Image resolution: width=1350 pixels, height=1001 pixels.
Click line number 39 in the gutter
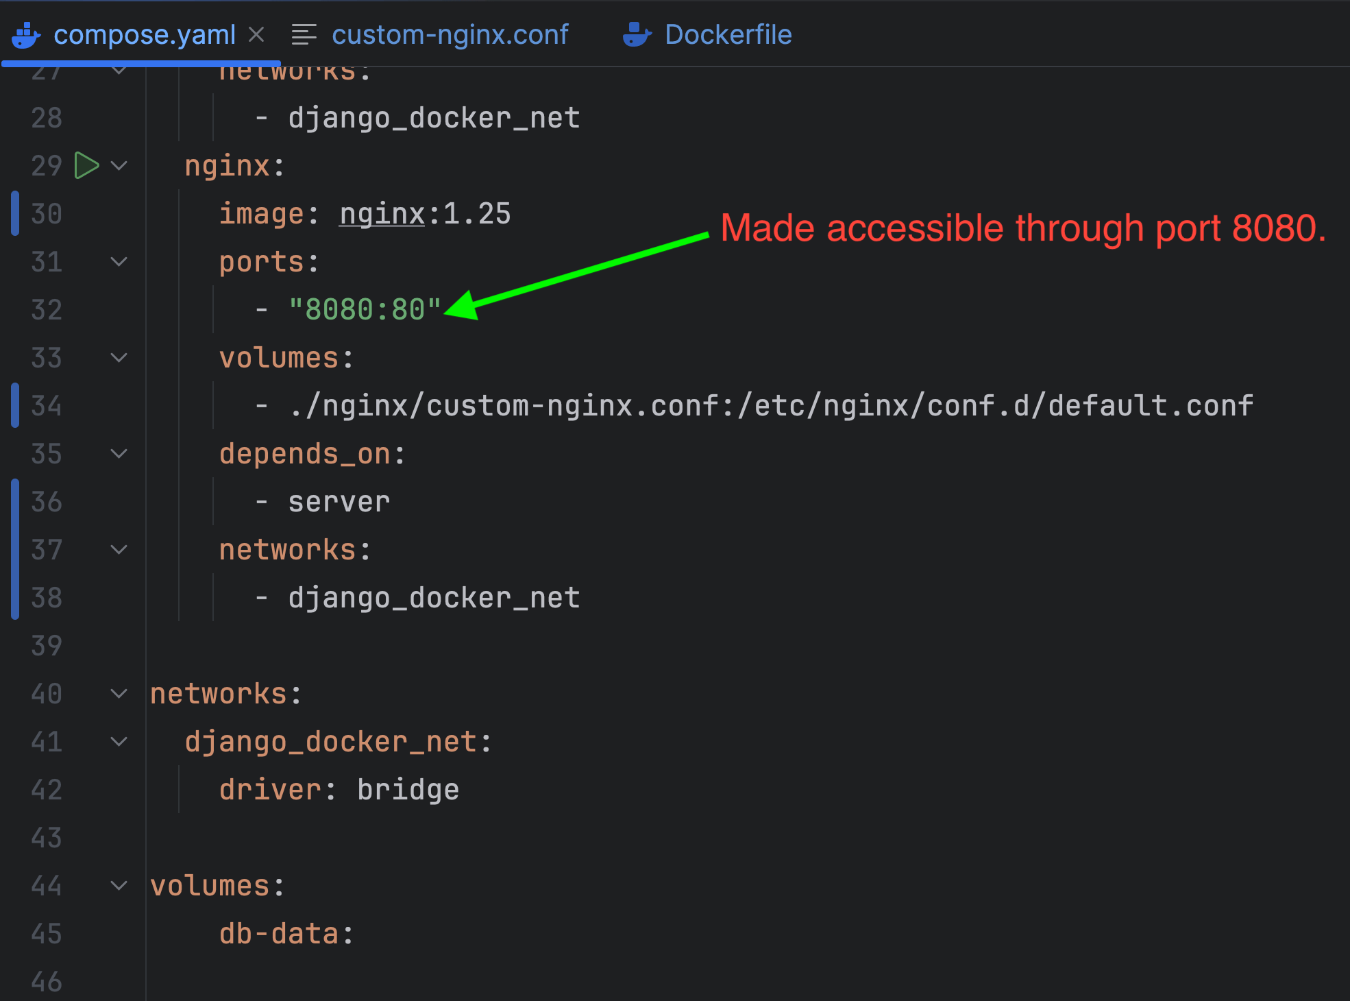click(x=47, y=646)
